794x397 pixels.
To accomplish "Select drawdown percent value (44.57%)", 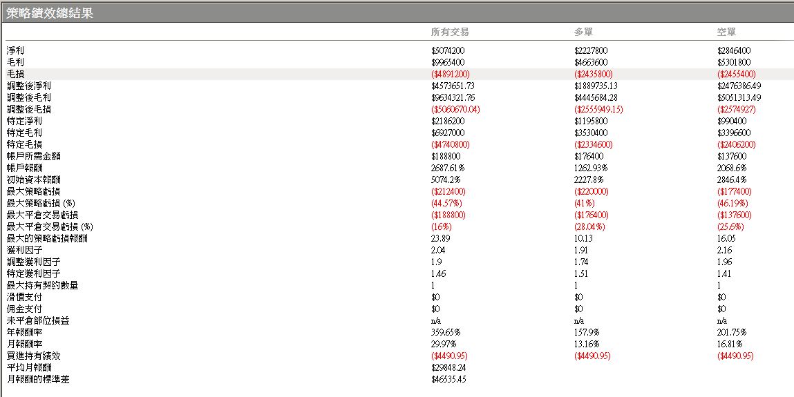I will coord(446,203).
